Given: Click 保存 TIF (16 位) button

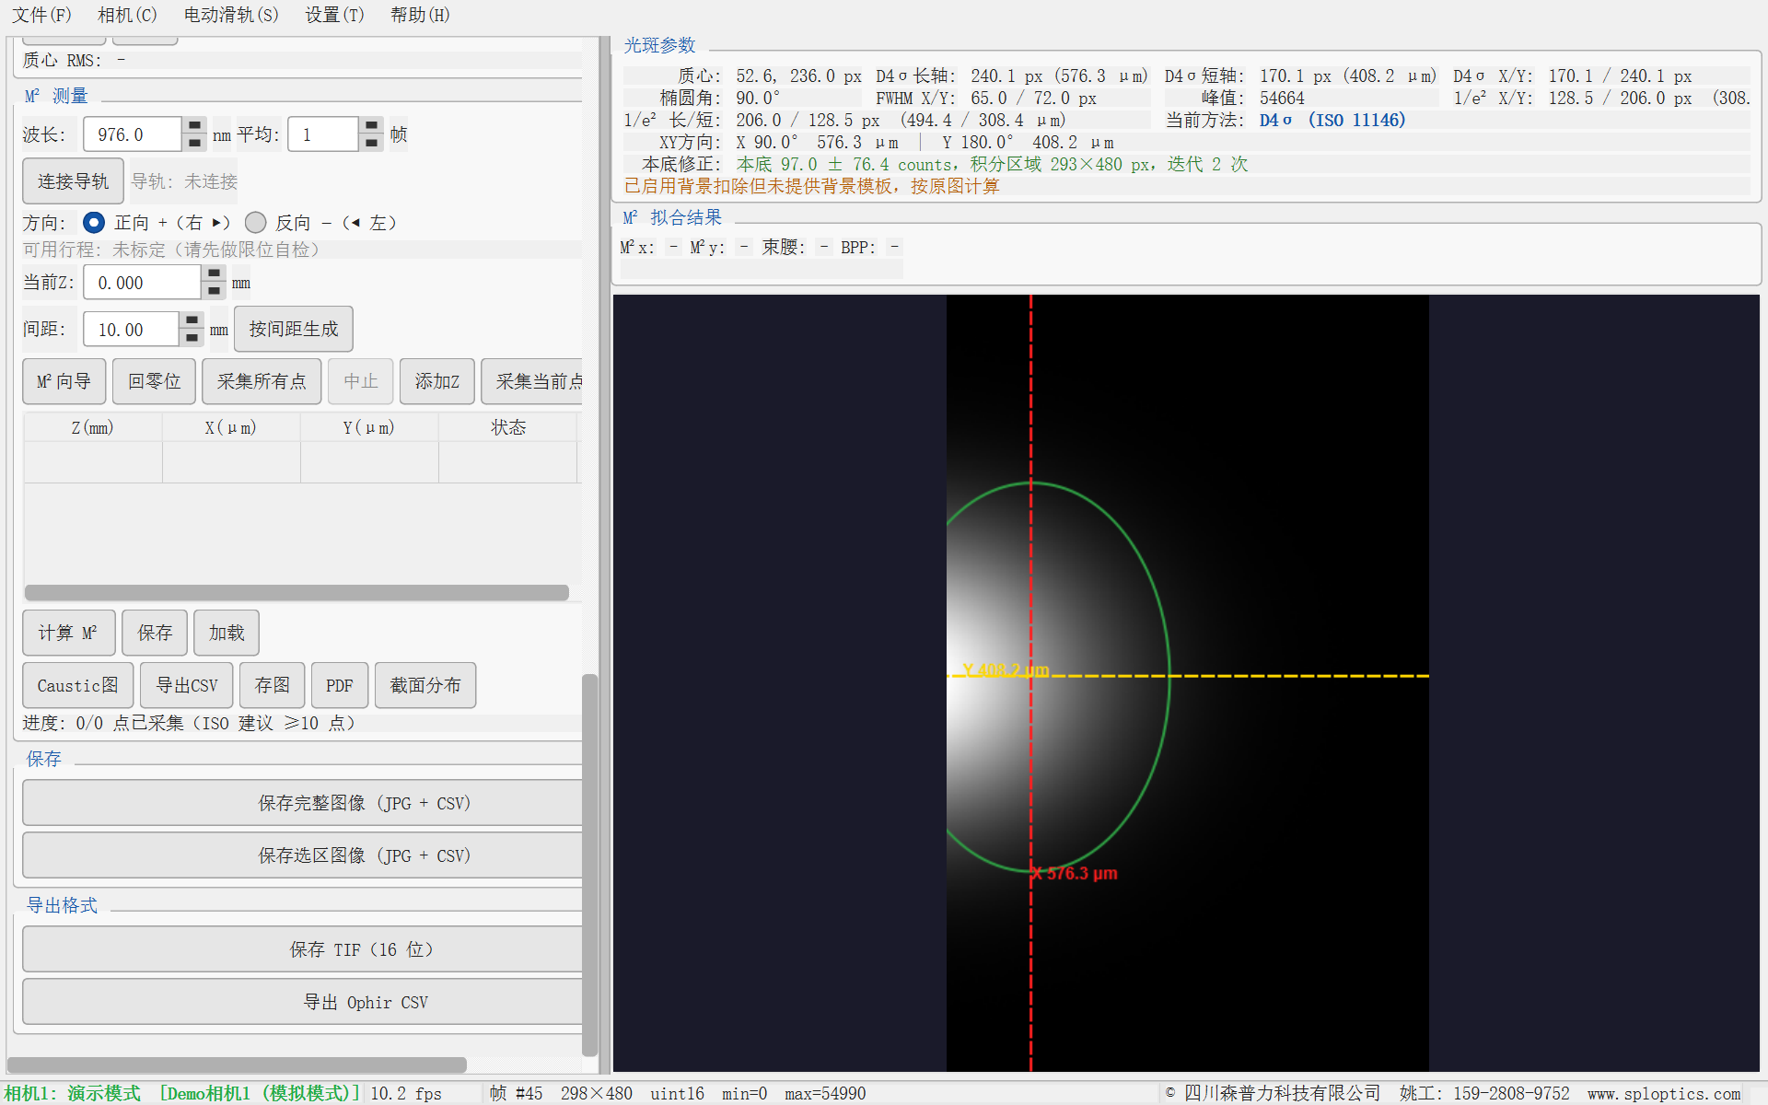Looking at the screenshot, I should tap(303, 949).
